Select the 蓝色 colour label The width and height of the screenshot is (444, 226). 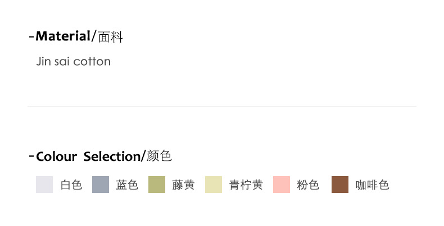pos(127,185)
